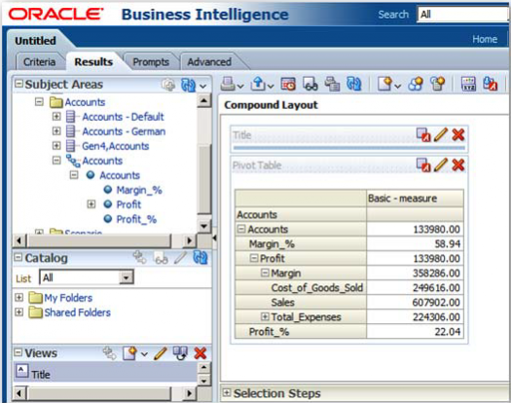Open the refresh dropdown arrow in Subject Areas

point(203,87)
